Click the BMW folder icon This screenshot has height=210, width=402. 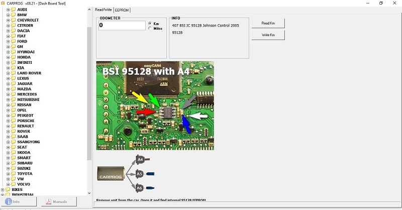click(14, 15)
